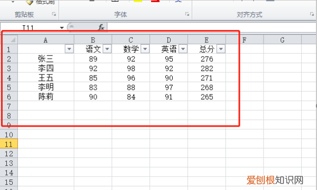Screen dimensions: 317x190
Task: Click the 总分 header cell text
Action: pos(207,49)
